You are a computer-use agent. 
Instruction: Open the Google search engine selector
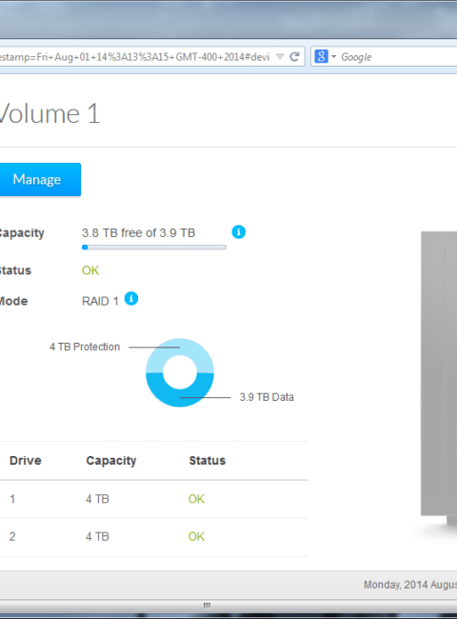(326, 56)
